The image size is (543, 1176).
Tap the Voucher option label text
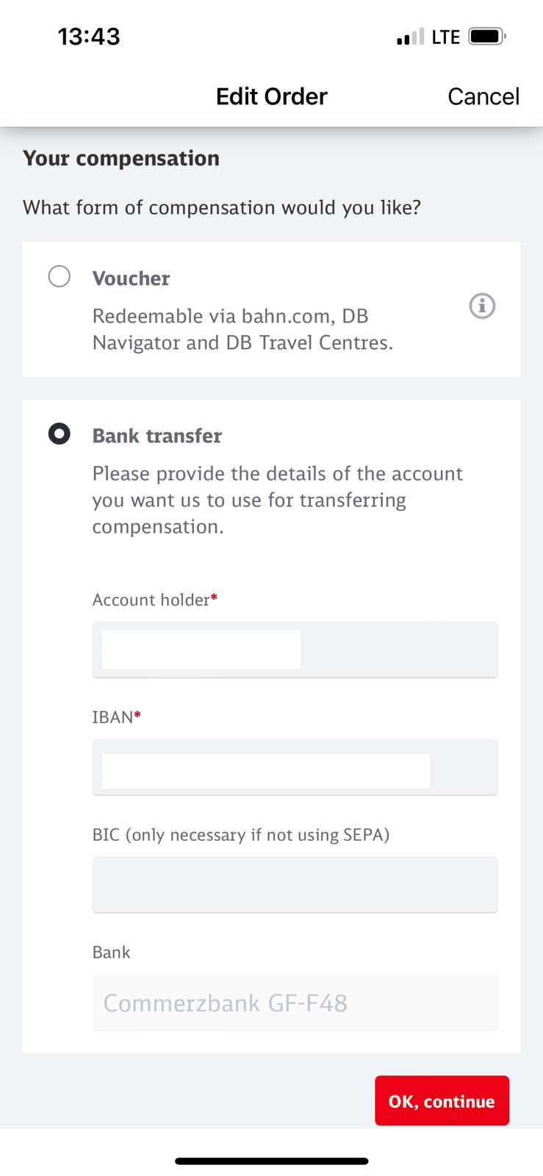(131, 278)
